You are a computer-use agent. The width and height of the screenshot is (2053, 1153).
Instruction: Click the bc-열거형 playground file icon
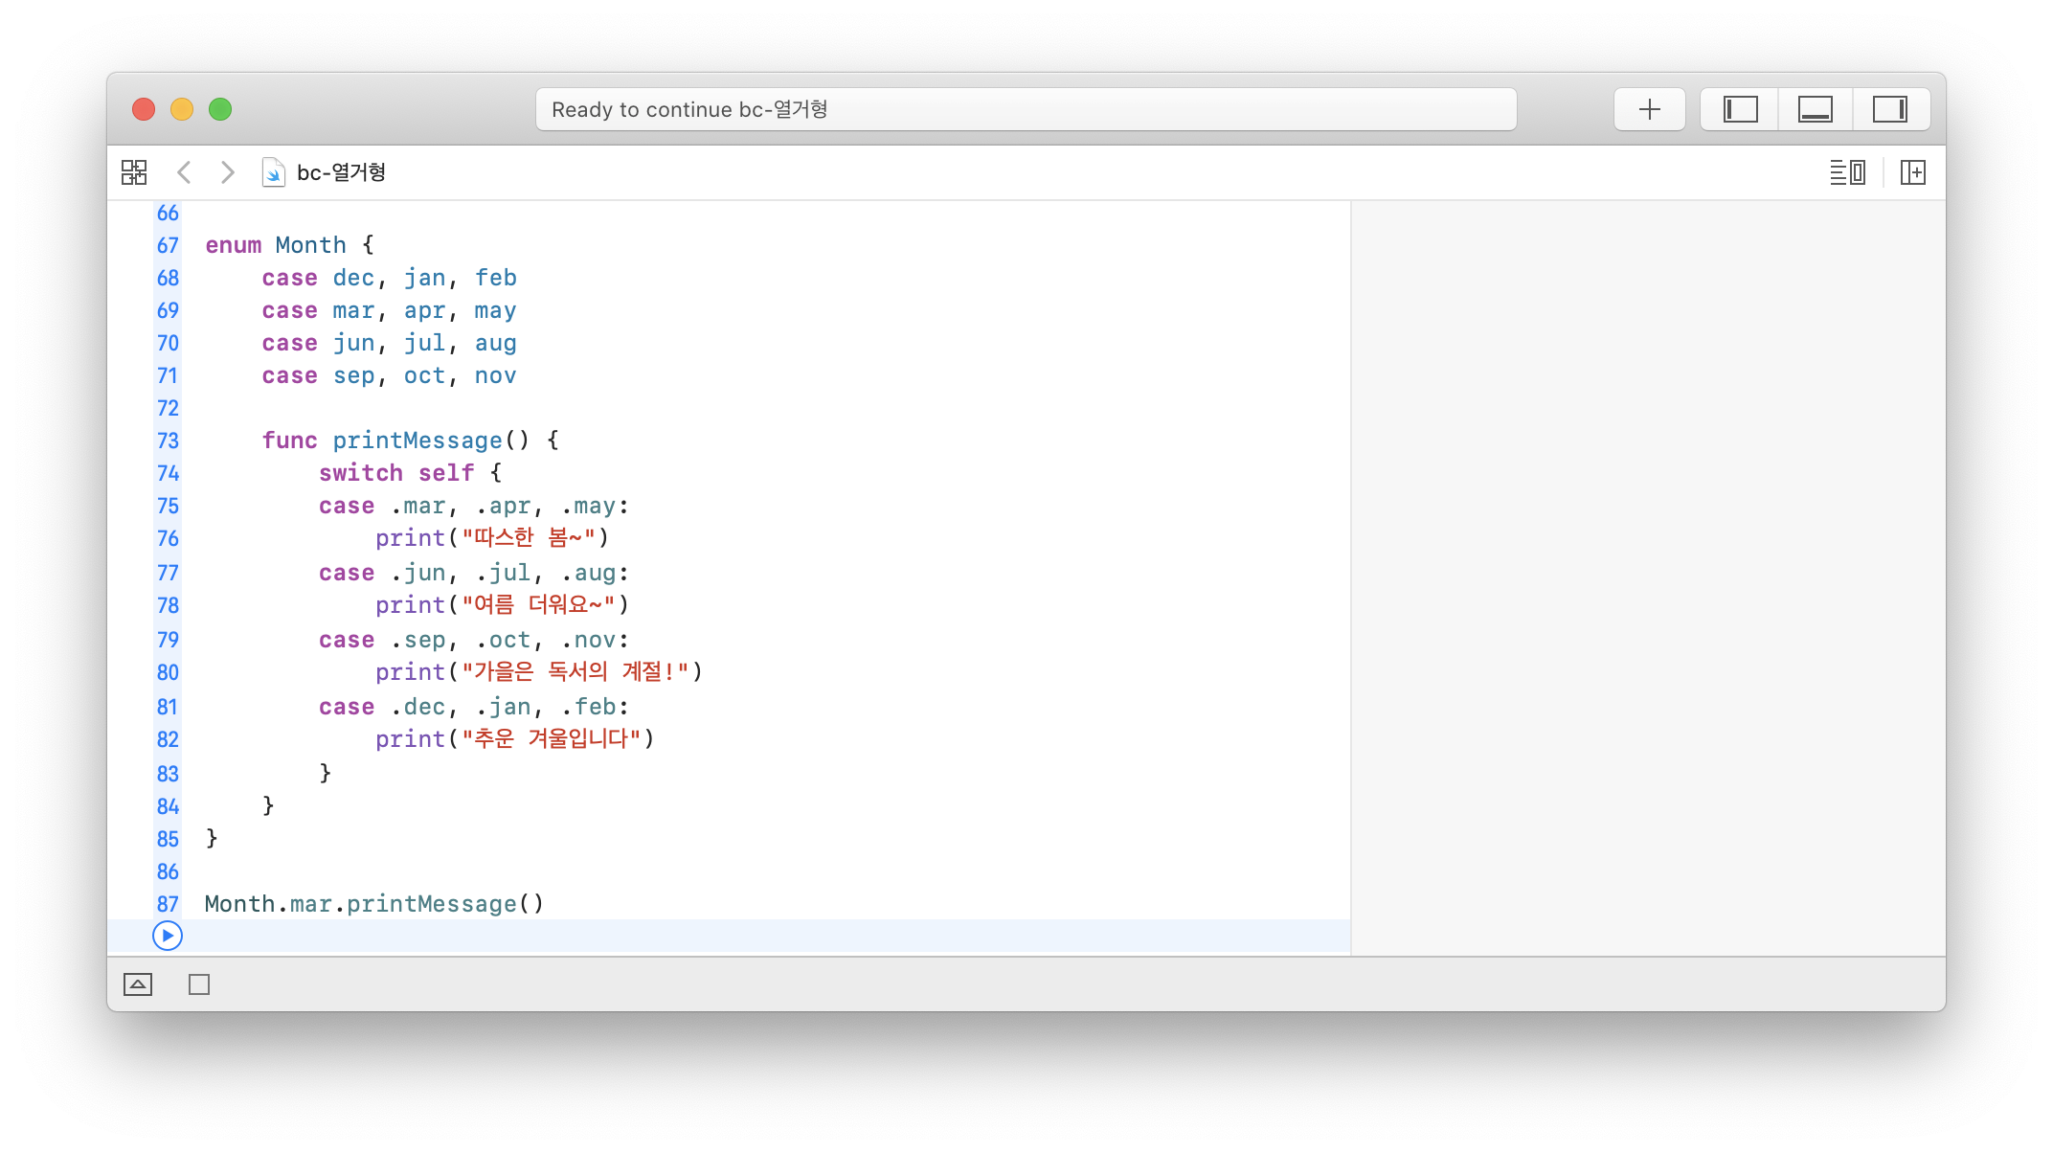click(273, 172)
